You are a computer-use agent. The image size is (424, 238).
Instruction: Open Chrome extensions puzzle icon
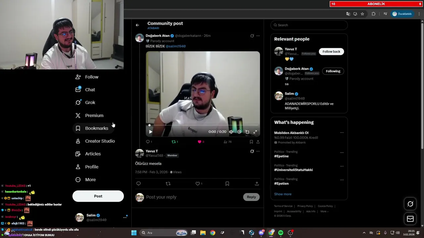(374, 14)
